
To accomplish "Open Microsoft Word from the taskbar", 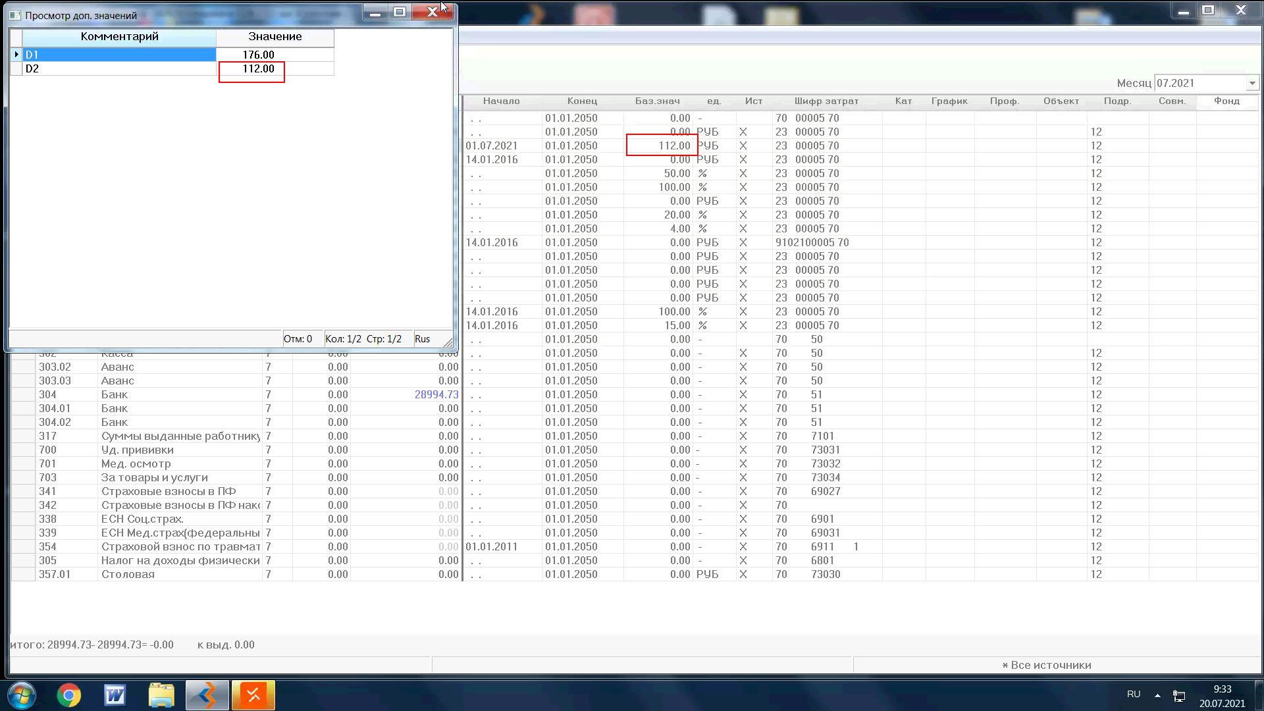I will (115, 695).
